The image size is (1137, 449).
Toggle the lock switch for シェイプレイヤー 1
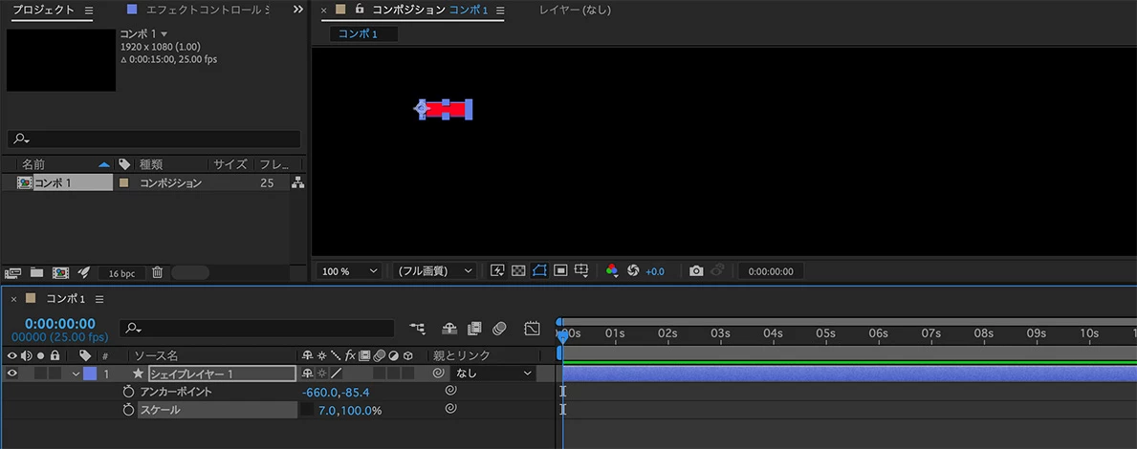click(x=55, y=374)
